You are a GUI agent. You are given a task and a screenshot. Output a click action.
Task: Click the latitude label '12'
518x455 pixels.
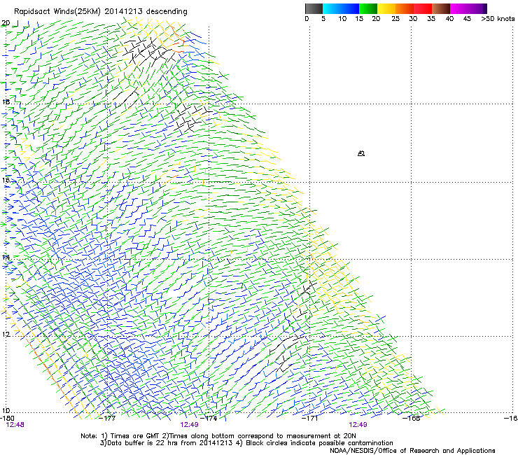click(6, 335)
